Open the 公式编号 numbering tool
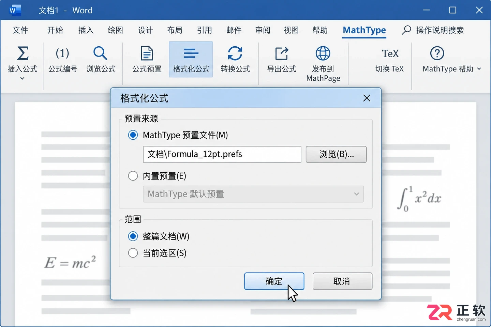The image size is (491, 327). click(63, 60)
